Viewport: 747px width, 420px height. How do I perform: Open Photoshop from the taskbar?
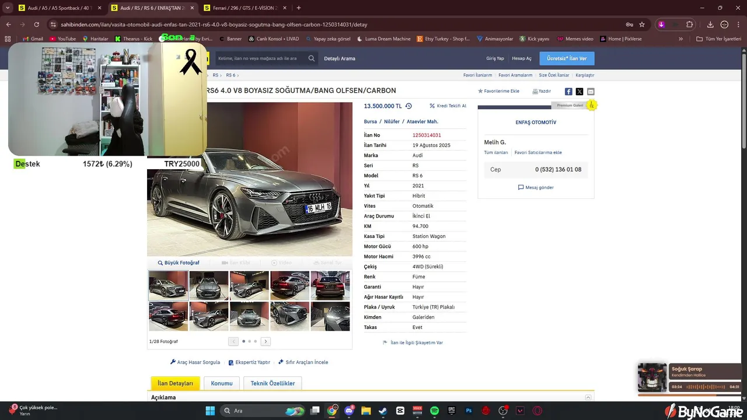pyautogui.click(x=469, y=411)
